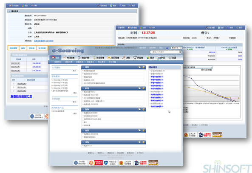Click the 项目管理 main menu item
This screenshot has width=252, height=173.
(69, 58)
